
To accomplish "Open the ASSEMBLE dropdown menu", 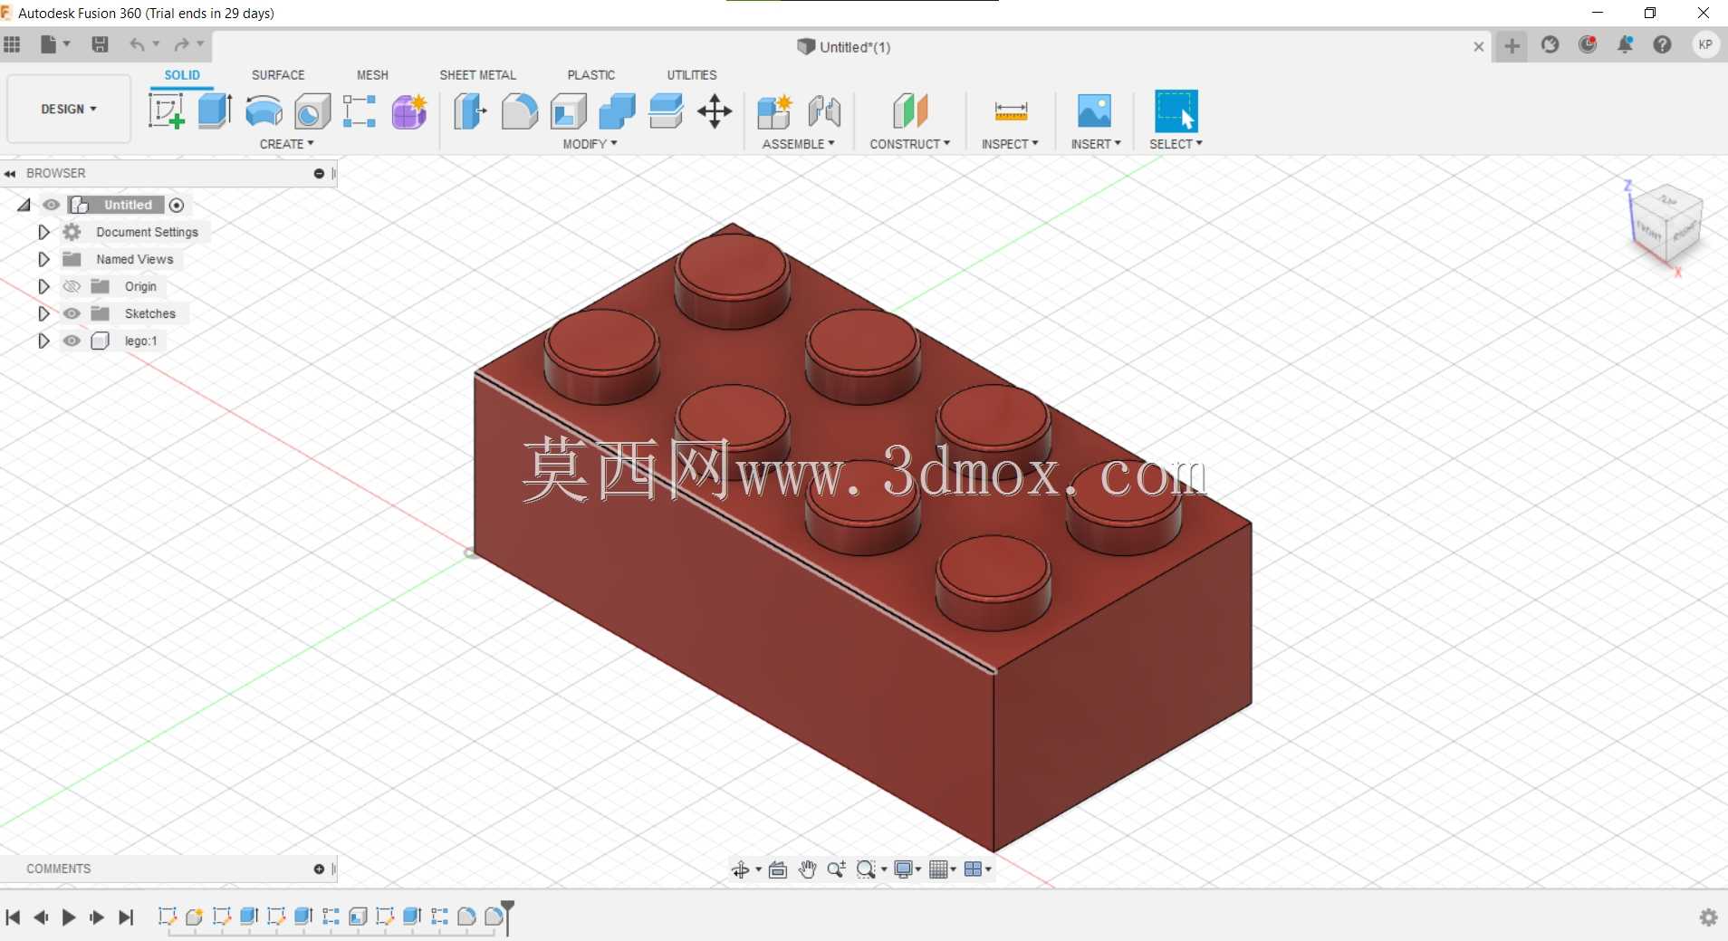I will click(x=798, y=144).
